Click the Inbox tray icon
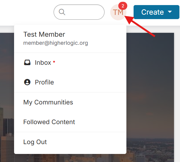Viewport: 180px width, 162px height. click(27, 62)
